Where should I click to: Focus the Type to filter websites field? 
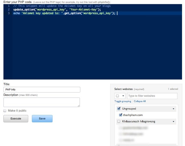(x=152, y=96)
